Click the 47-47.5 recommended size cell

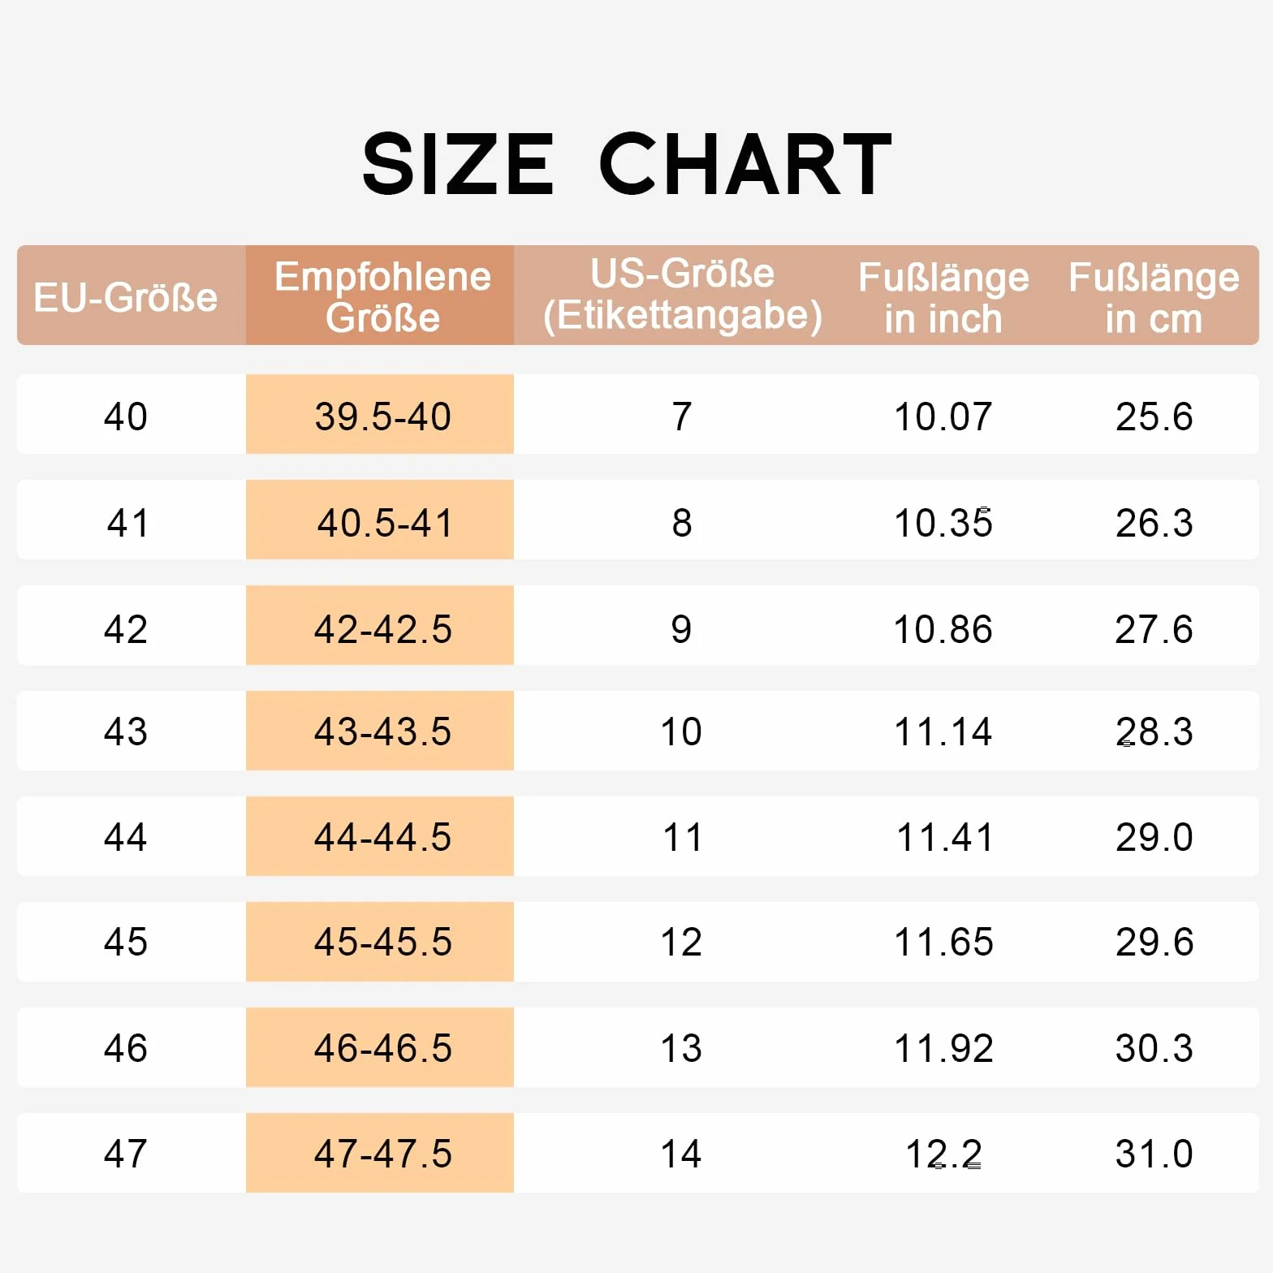[x=380, y=1153]
